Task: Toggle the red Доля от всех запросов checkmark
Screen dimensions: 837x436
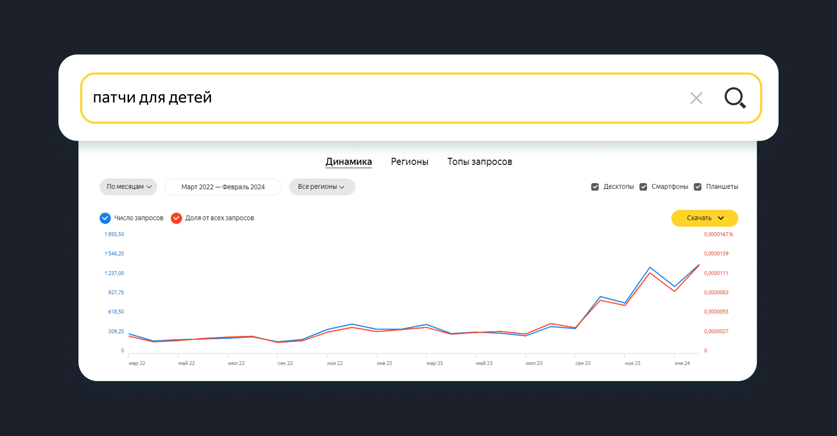Action: 176,218
